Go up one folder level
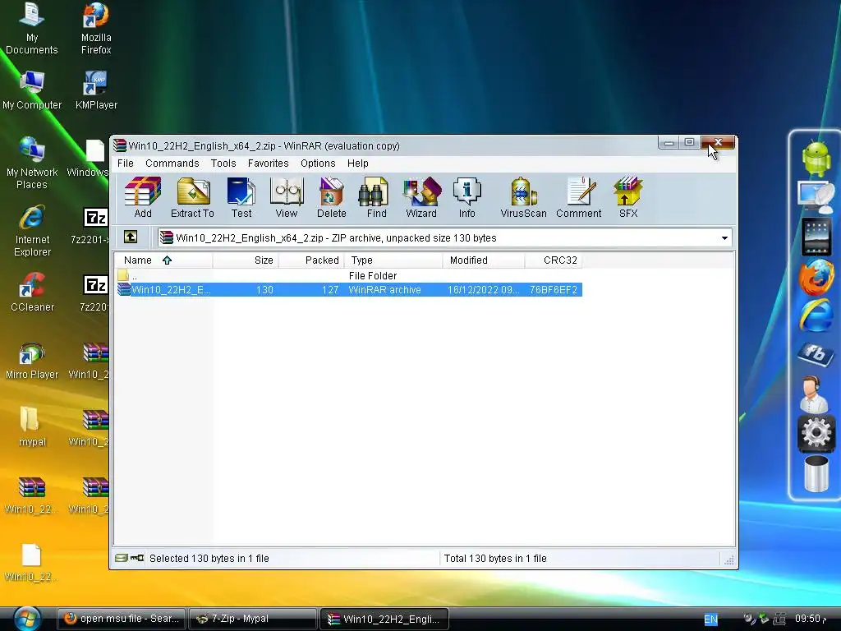 (131, 237)
